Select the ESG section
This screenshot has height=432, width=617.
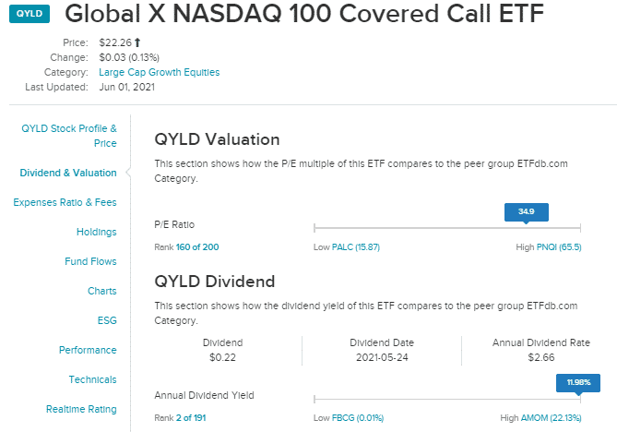click(x=107, y=320)
